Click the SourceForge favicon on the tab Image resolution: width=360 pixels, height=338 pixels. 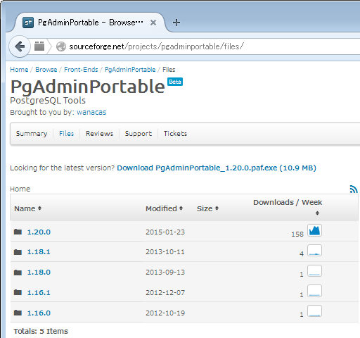(x=28, y=23)
